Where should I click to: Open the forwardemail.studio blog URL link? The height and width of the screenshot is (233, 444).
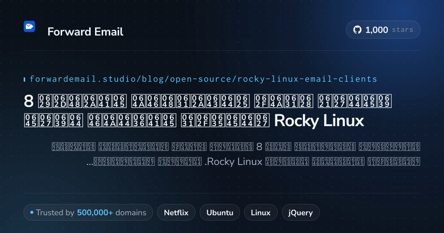[203, 79]
